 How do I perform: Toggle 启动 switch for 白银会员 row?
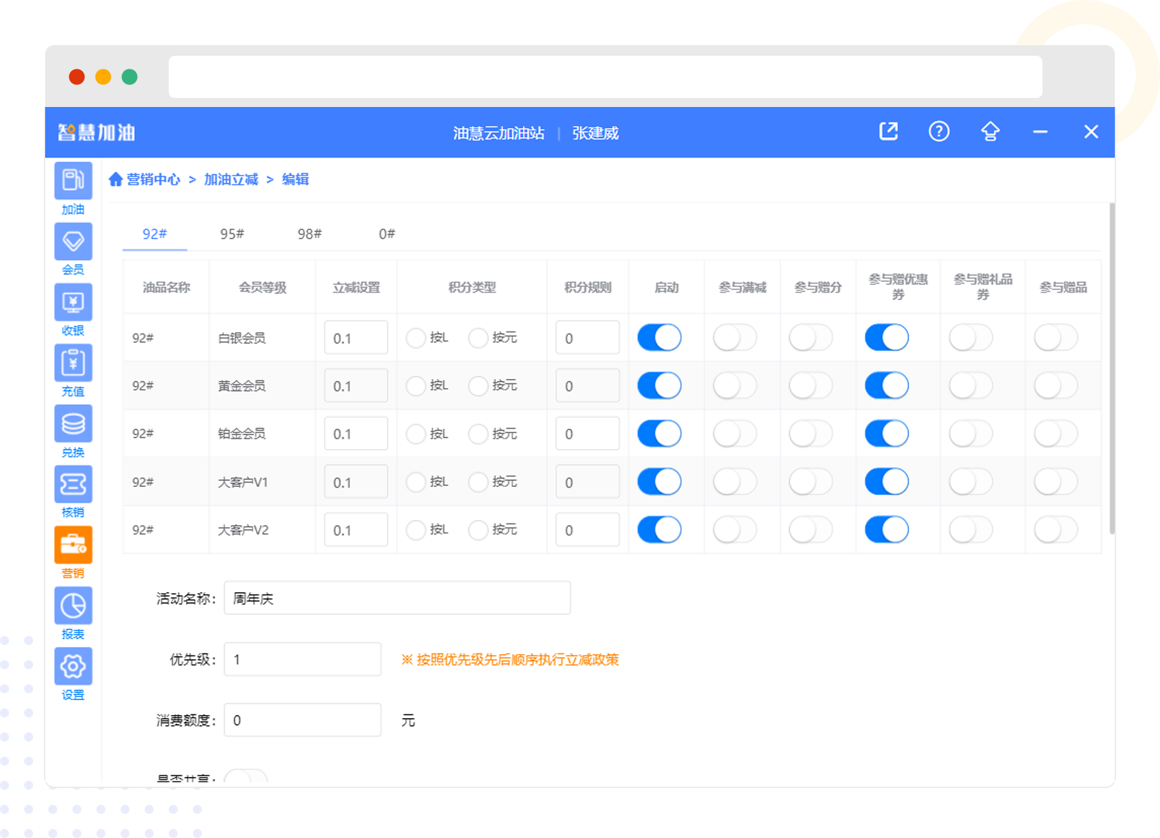click(659, 338)
